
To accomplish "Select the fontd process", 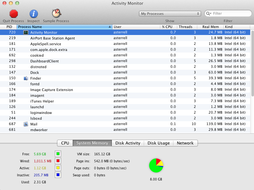I will (x=125, y=84).
